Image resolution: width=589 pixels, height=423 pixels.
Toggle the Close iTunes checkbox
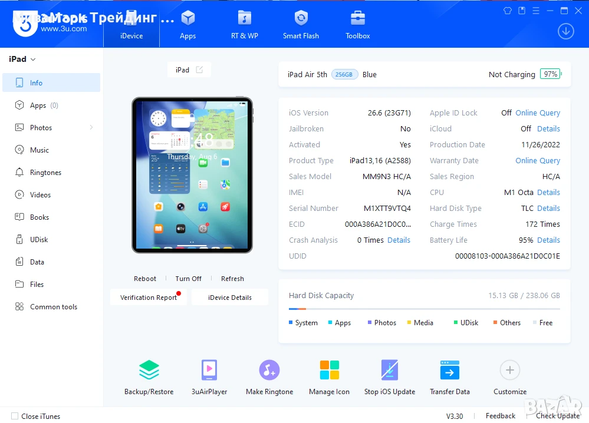pyautogui.click(x=15, y=416)
